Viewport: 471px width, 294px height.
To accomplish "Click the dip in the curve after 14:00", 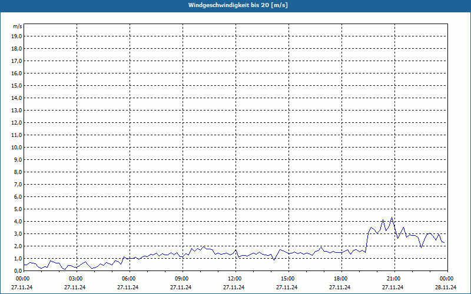I will (274, 260).
